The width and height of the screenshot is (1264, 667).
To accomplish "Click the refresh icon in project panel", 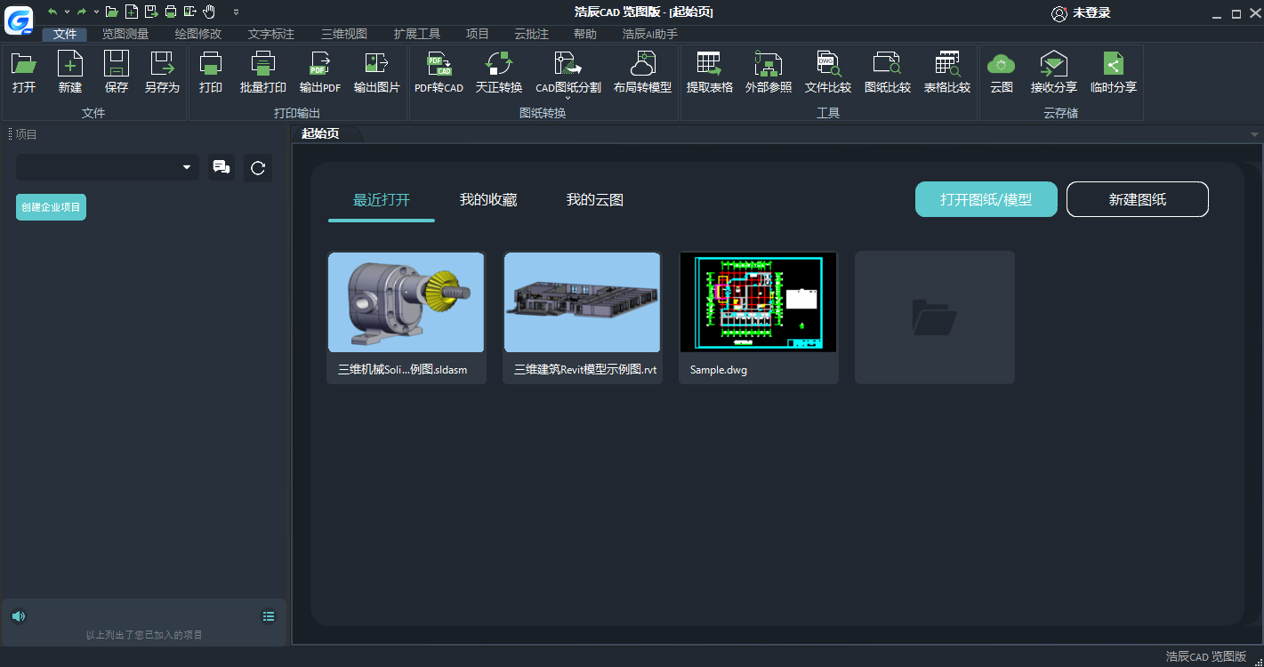I will point(258,167).
